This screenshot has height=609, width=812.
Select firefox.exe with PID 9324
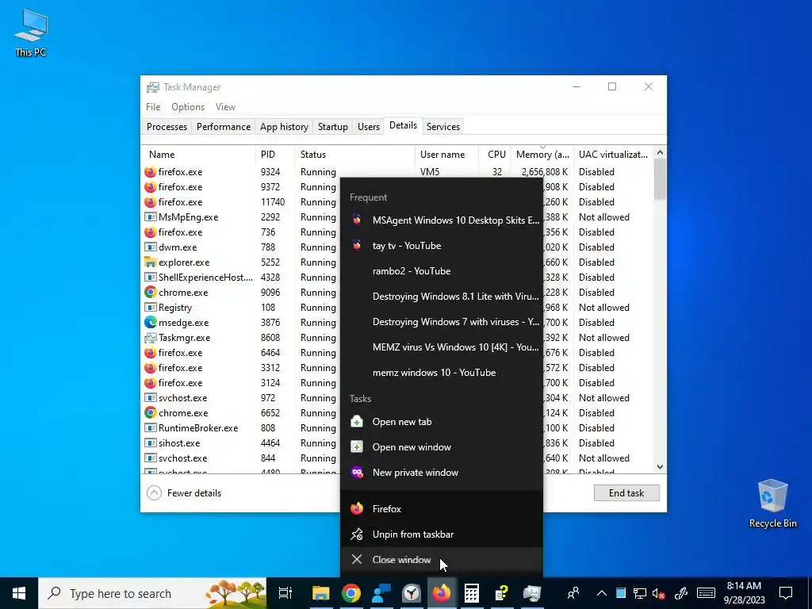click(397, 172)
